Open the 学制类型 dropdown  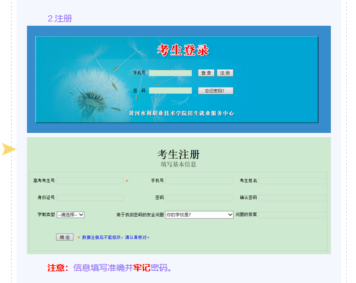pos(70,214)
